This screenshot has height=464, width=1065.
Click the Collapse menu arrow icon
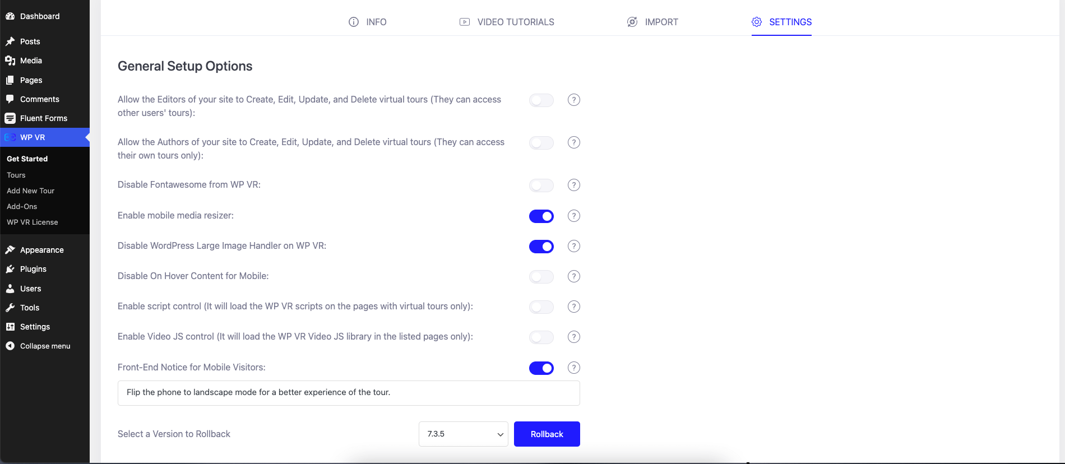10,346
